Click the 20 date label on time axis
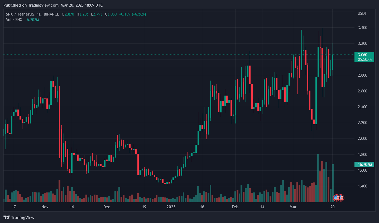This screenshot has height=223, width=379. click(332, 207)
